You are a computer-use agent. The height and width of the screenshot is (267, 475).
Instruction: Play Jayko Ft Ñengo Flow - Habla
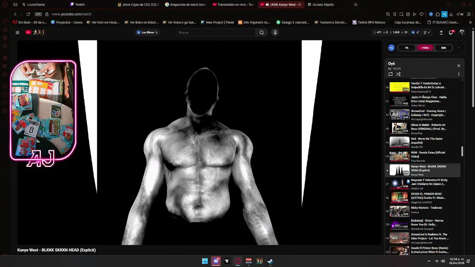[423, 101]
